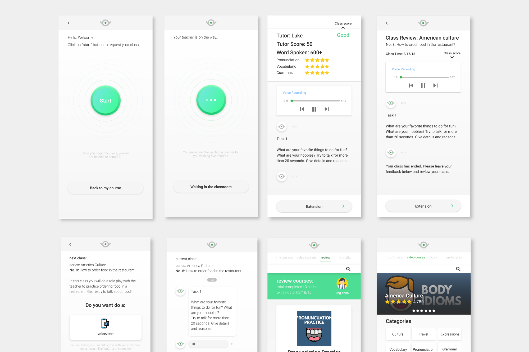529x352 pixels.
Task: Open Extension arrow in Class Review screen
Action: pyautogui.click(x=452, y=206)
